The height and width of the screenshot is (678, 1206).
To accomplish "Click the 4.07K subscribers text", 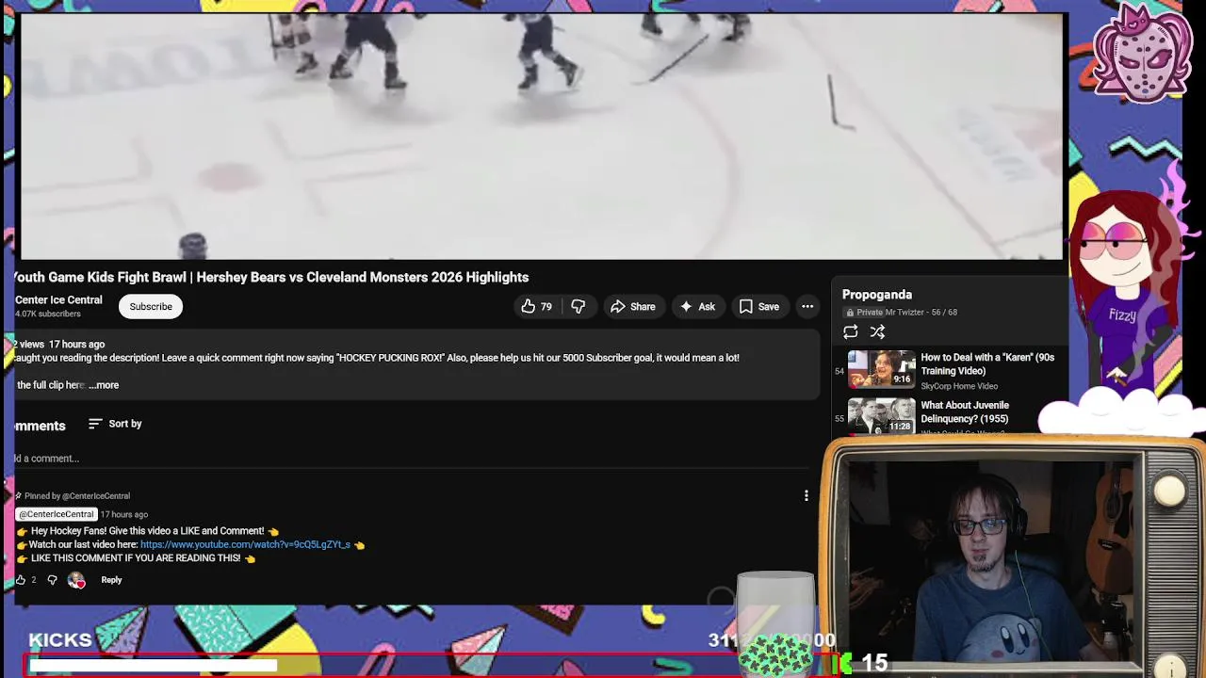I will (48, 314).
